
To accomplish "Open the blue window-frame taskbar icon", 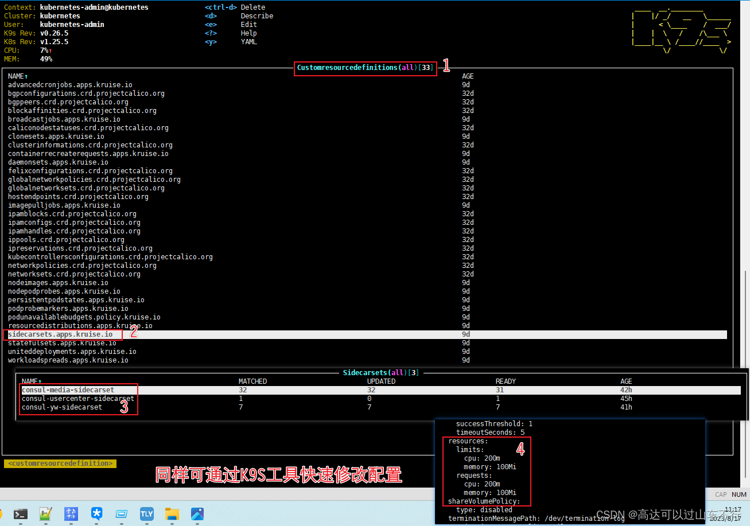I will [122, 514].
